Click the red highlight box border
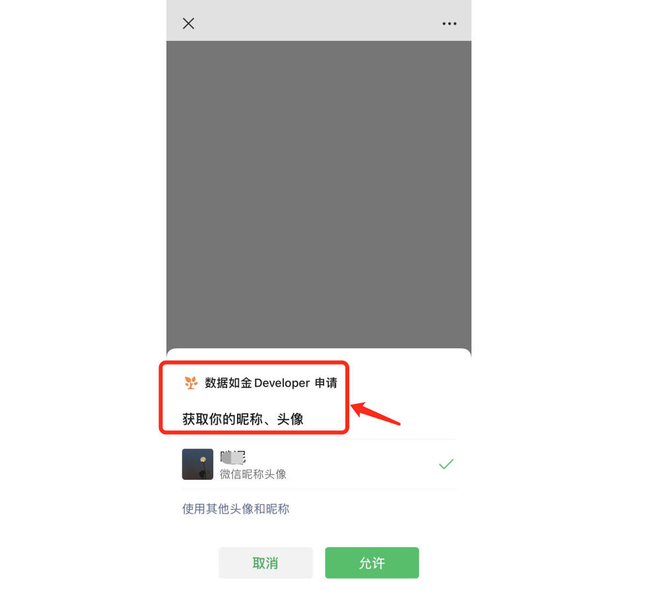659x600 pixels. 254,362
